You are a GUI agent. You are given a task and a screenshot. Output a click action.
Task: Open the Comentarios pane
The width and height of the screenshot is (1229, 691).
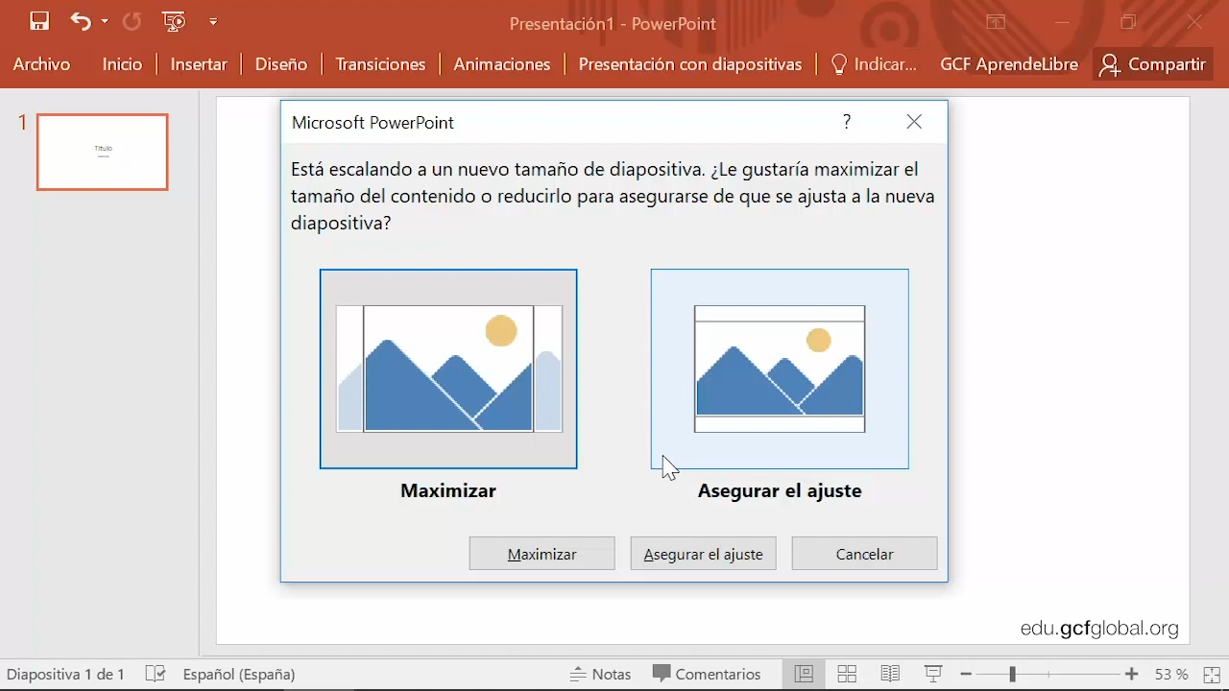pos(707,674)
